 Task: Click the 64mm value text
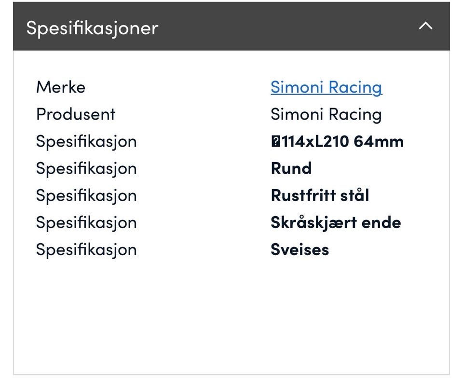click(x=379, y=141)
